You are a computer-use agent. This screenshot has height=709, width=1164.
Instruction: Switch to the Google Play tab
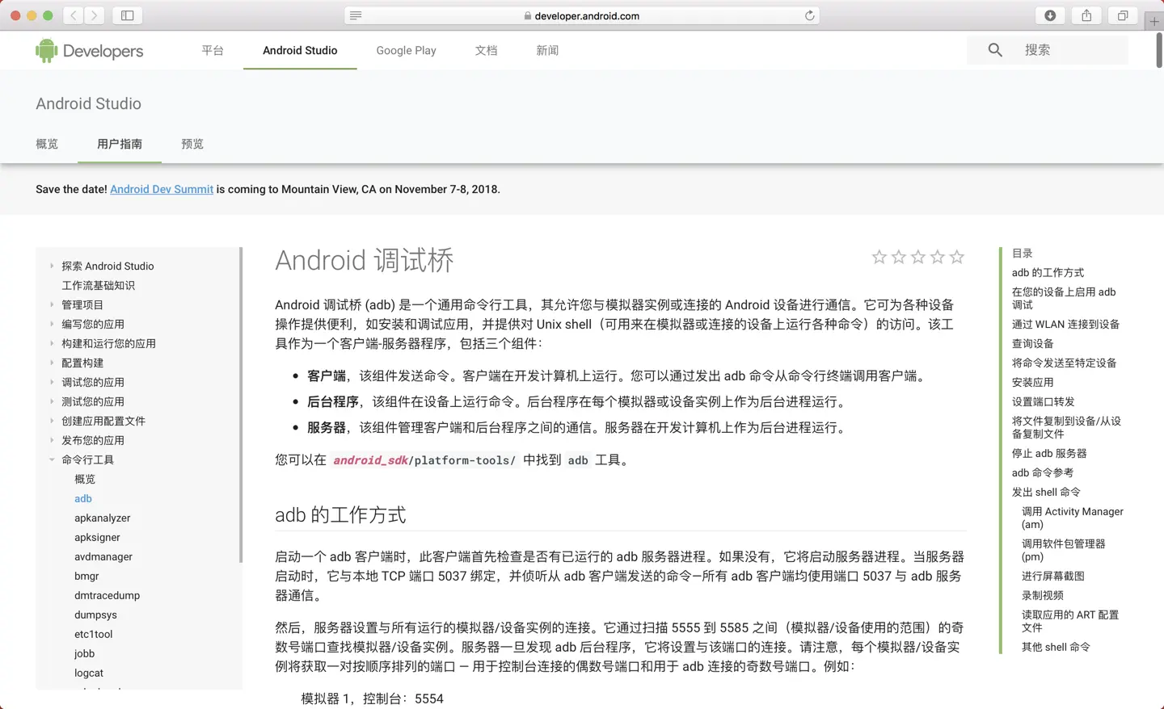pyautogui.click(x=406, y=50)
